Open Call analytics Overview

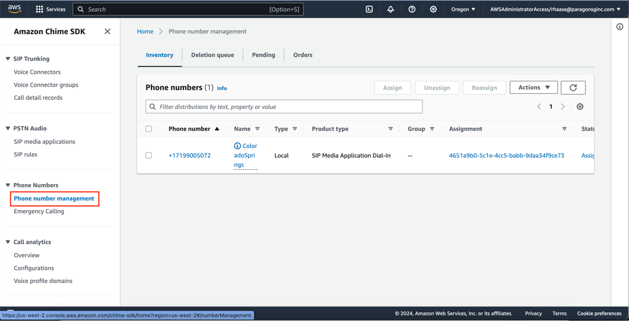click(x=27, y=255)
